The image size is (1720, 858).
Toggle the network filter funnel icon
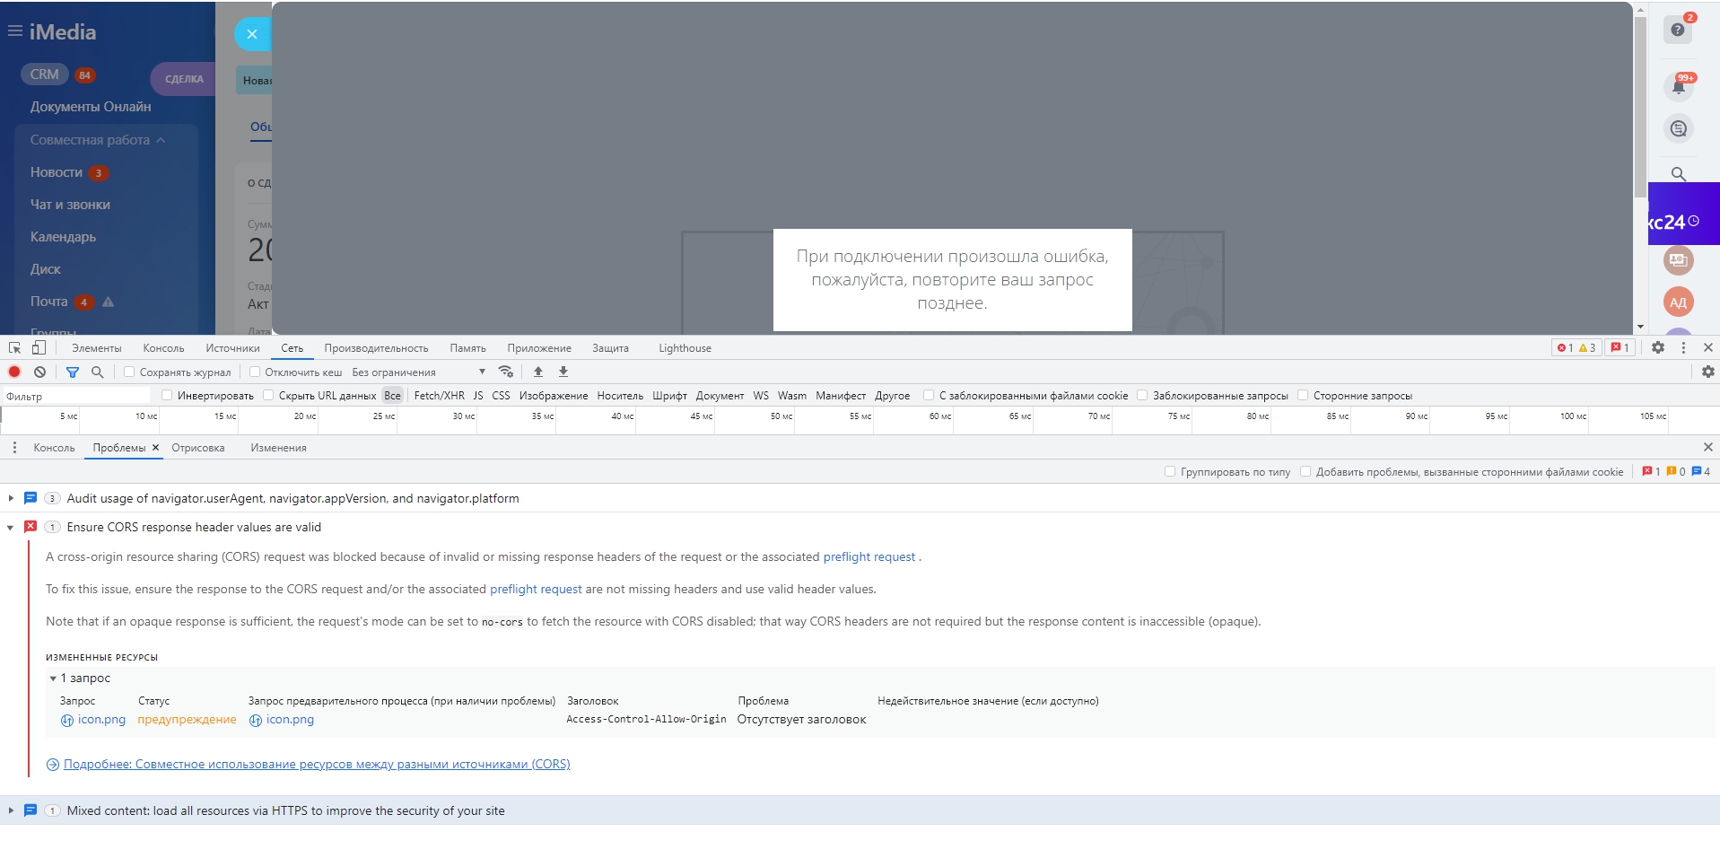tap(73, 372)
